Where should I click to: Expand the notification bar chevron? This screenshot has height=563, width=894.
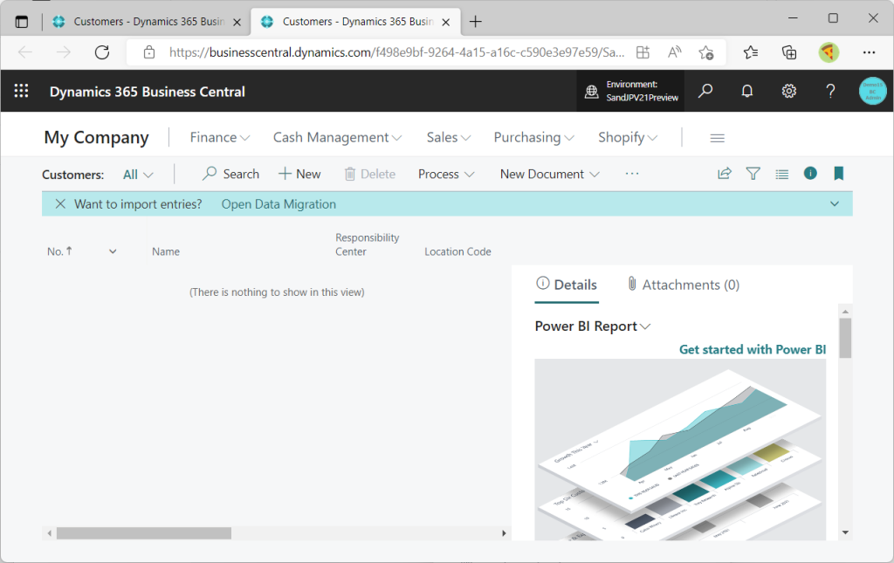(x=834, y=204)
